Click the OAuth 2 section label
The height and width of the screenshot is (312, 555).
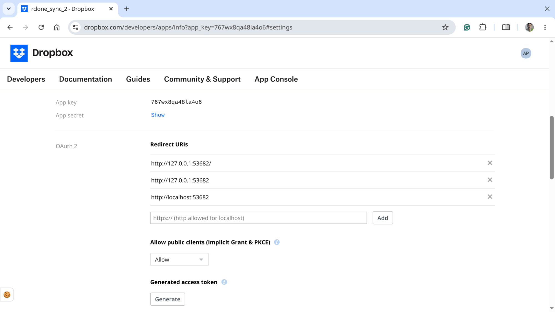tap(66, 146)
